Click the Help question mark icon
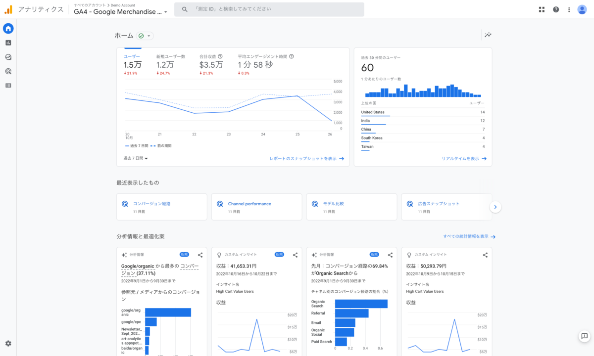This screenshot has width=594, height=356. 556,9
